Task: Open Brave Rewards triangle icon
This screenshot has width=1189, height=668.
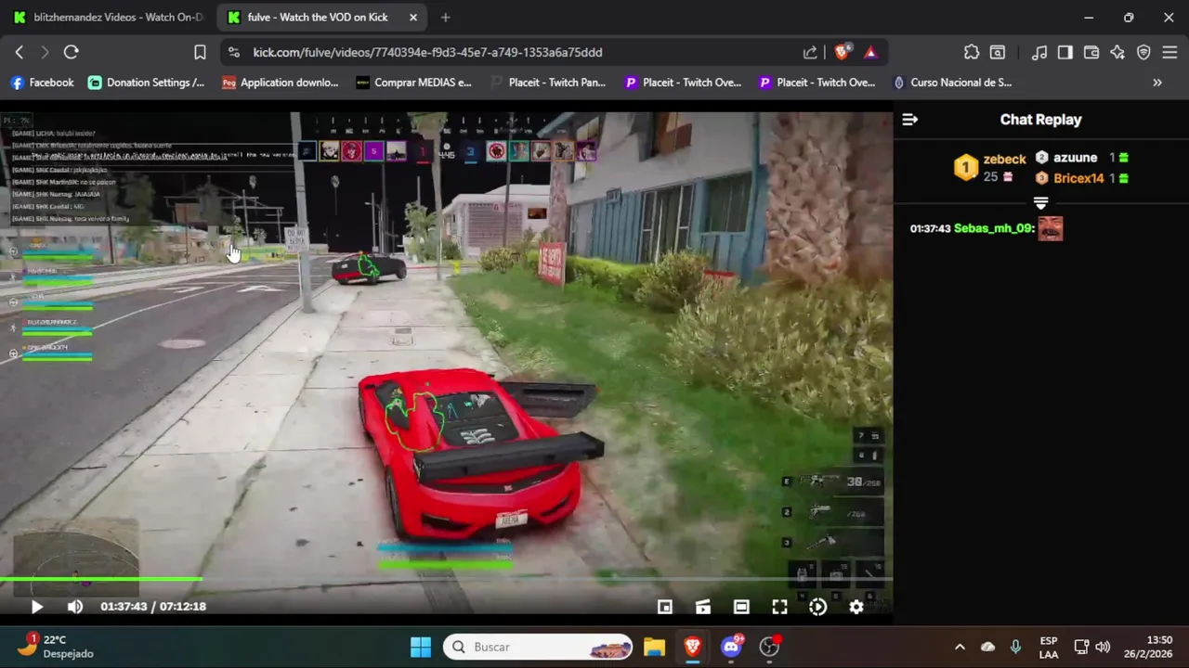Action: tap(870, 53)
